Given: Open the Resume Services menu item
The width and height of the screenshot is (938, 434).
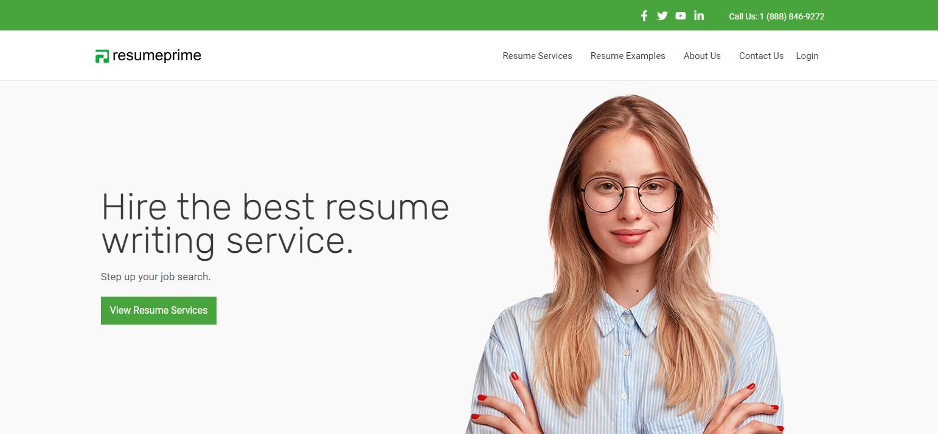Looking at the screenshot, I should 537,56.
